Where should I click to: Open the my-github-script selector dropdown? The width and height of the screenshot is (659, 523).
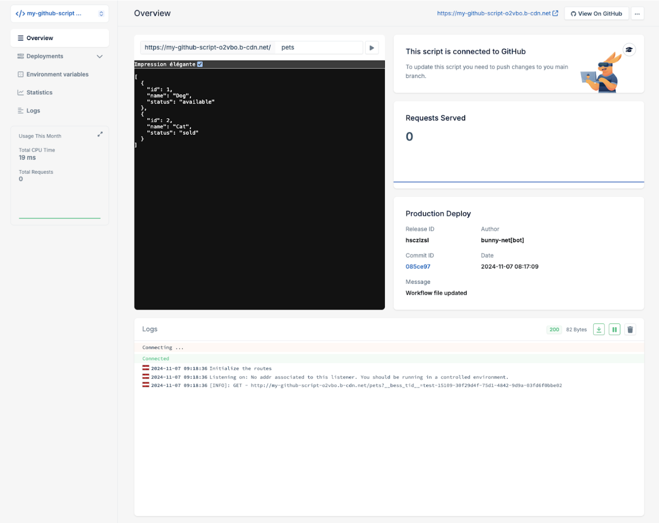(60, 14)
